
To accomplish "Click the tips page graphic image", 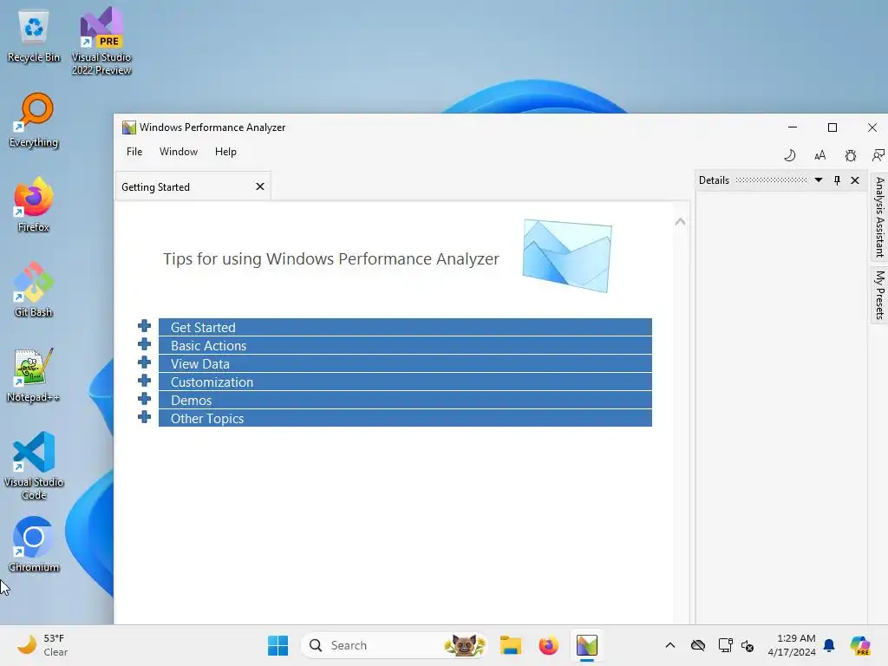I will click(x=567, y=256).
